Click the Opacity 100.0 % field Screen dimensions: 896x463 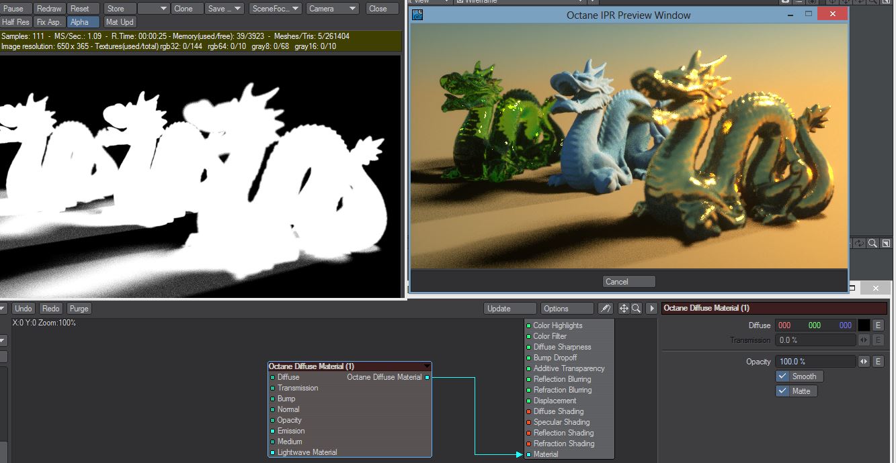click(x=815, y=362)
